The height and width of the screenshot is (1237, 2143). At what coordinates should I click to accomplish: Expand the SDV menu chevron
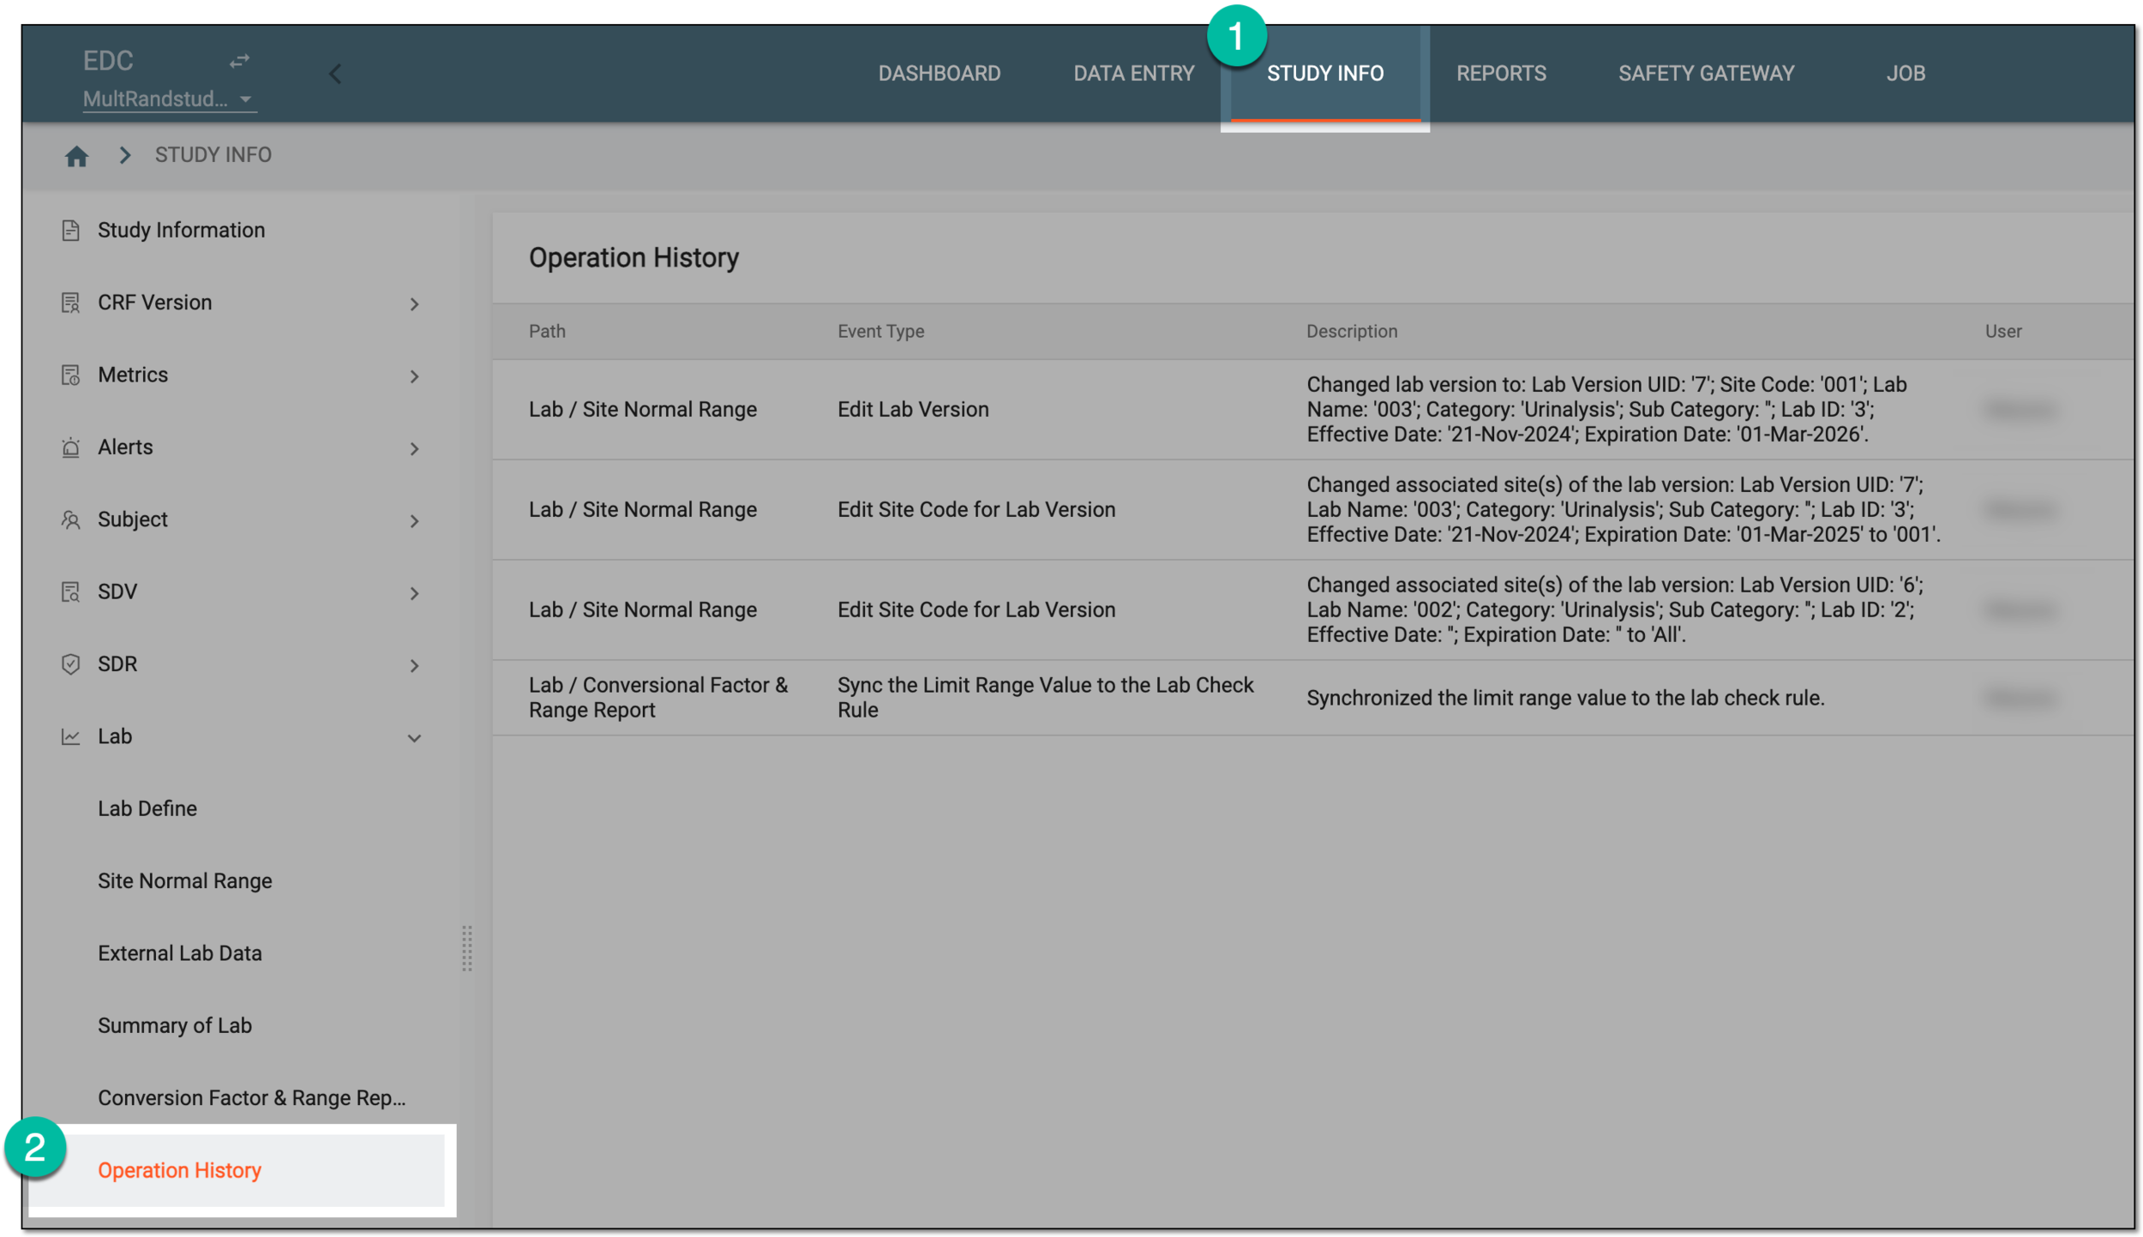coord(414,592)
